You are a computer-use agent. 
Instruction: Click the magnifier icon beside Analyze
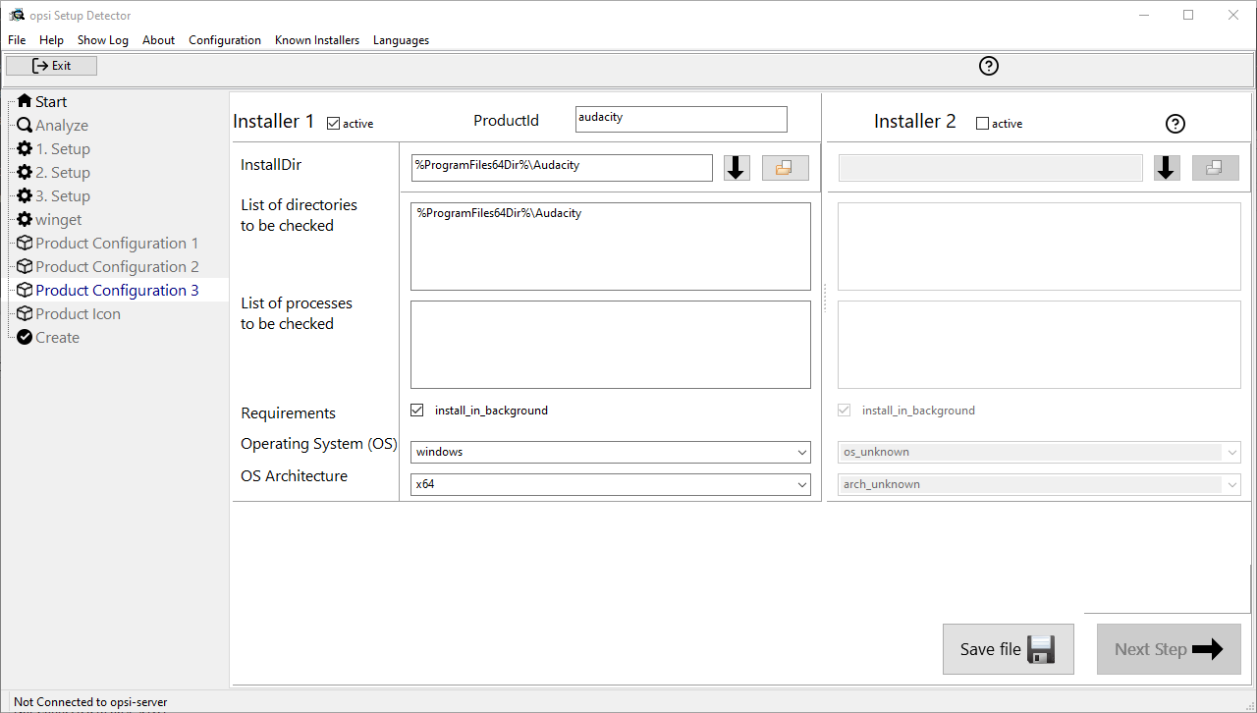click(x=25, y=125)
